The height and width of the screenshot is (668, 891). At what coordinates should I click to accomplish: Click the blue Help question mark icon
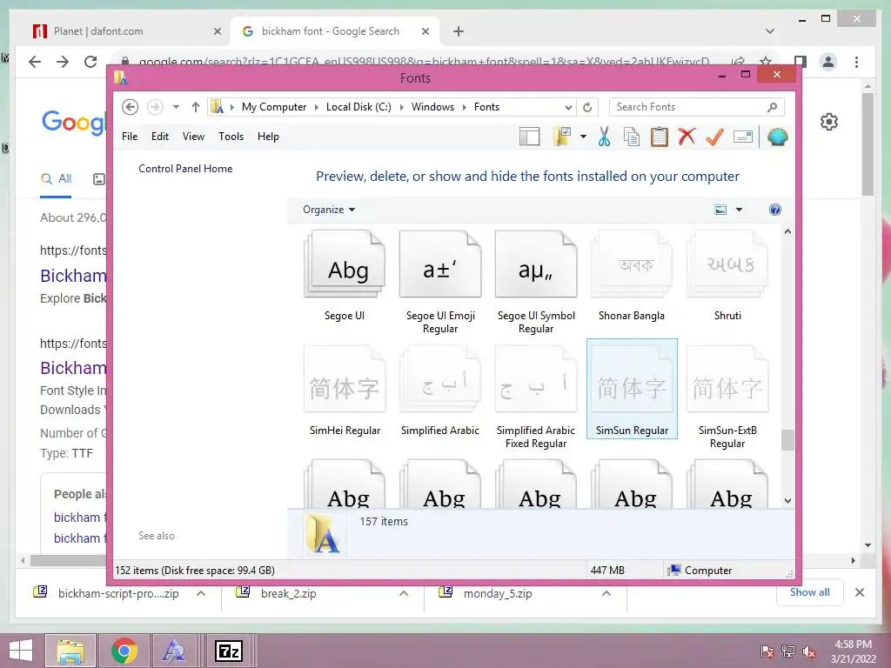point(775,210)
